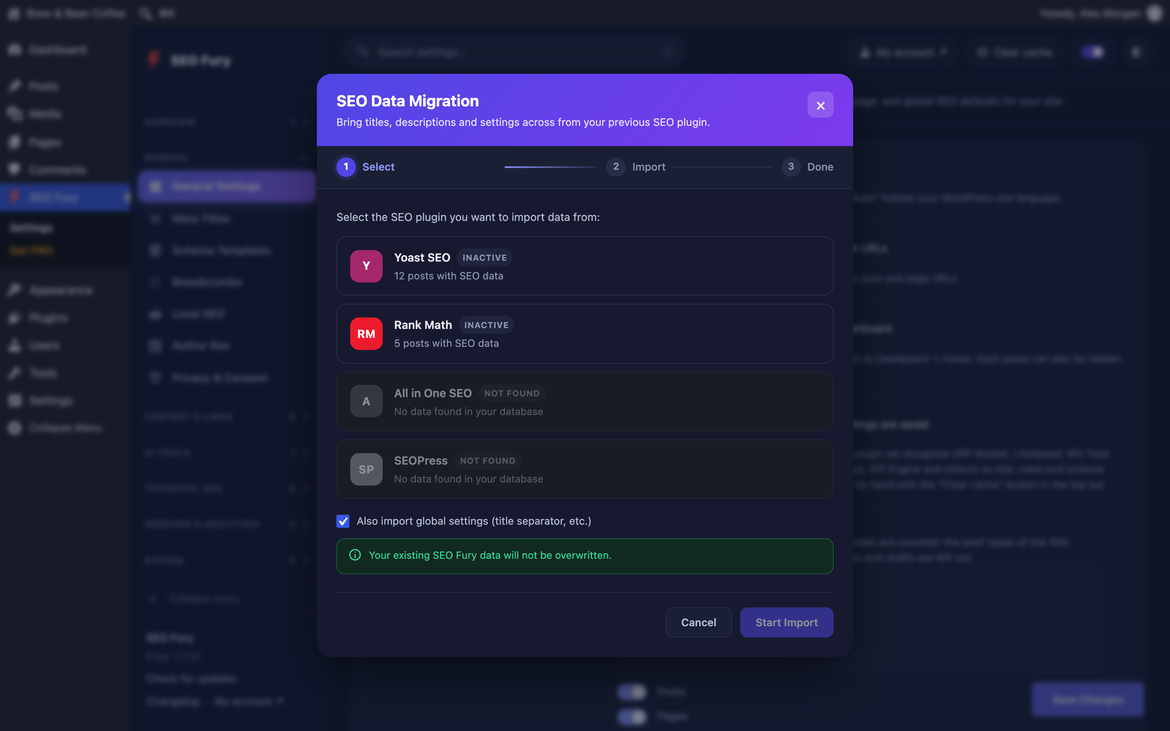
Task: Click step 1 Select in wizard
Action: tap(366, 167)
